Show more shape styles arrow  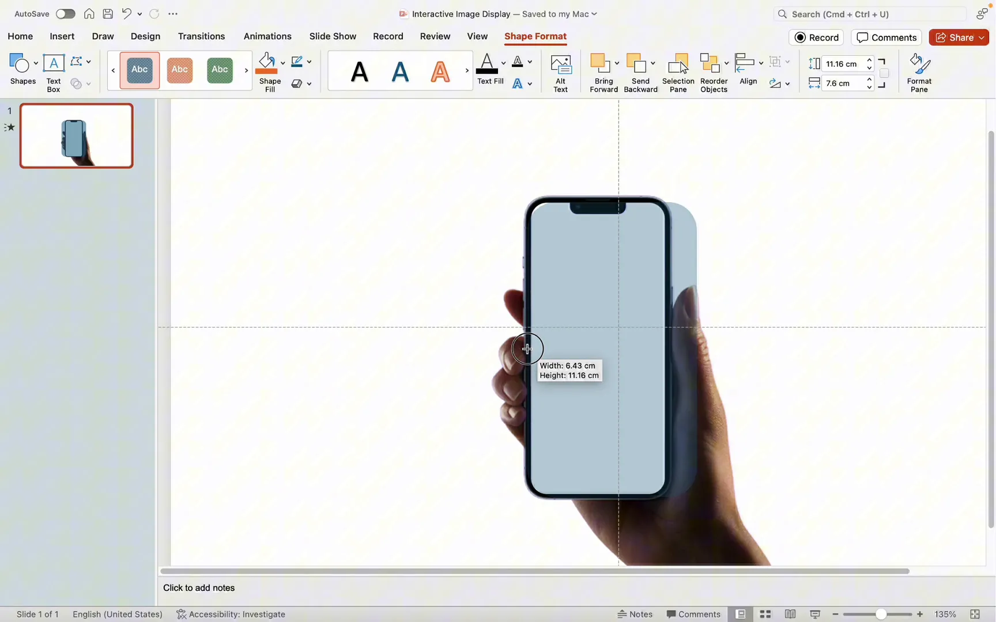click(x=246, y=70)
